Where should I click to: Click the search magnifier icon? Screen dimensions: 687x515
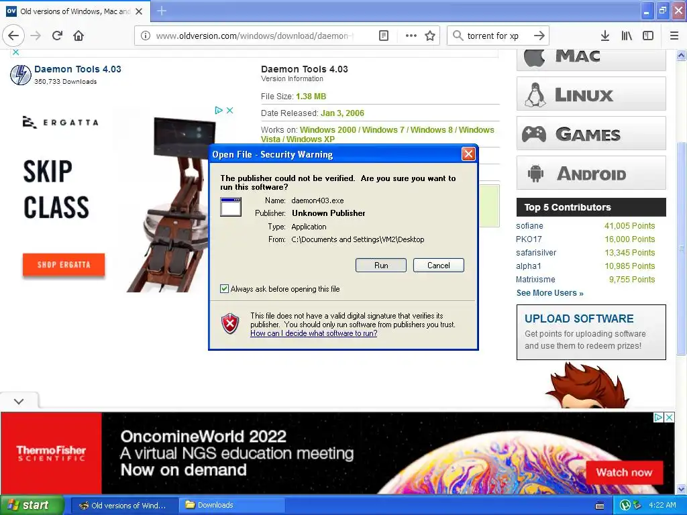click(458, 36)
